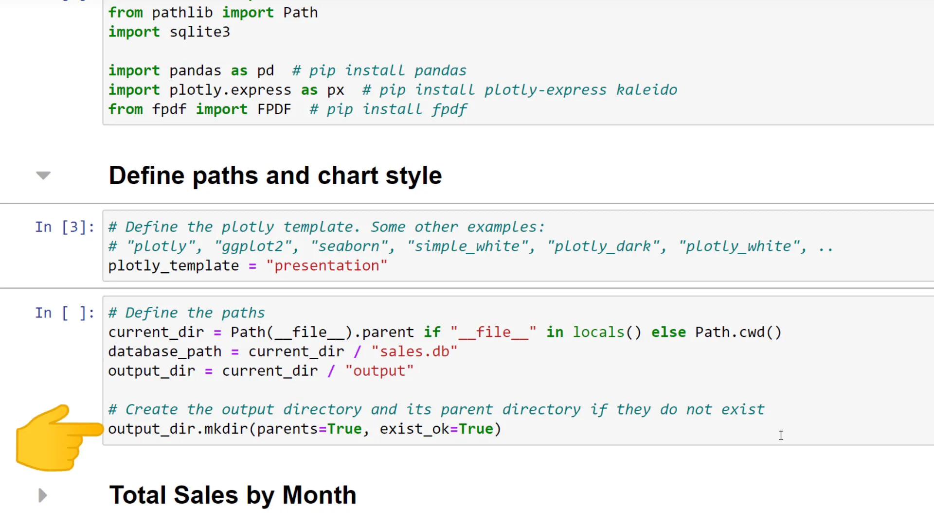Screen dimensions: 934x525
Task: Click the Define paths and chart style heading
Action: [275, 175]
